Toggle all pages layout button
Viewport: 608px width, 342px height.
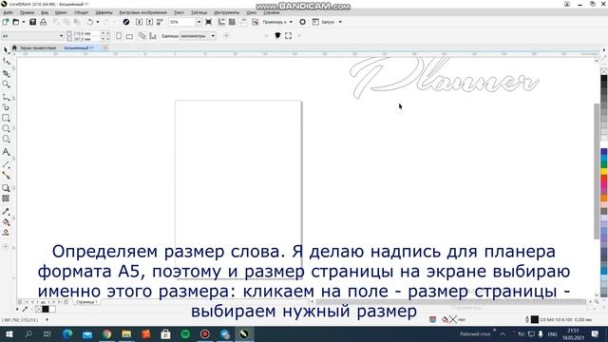click(x=142, y=36)
